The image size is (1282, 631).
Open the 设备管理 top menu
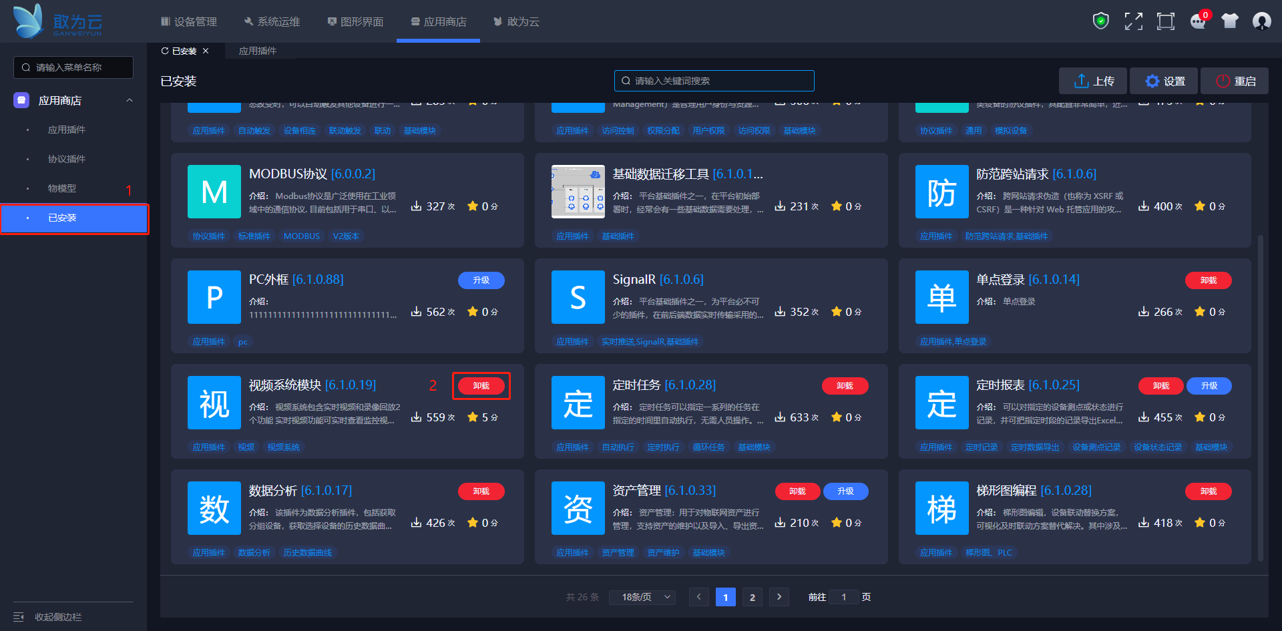(x=189, y=21)
